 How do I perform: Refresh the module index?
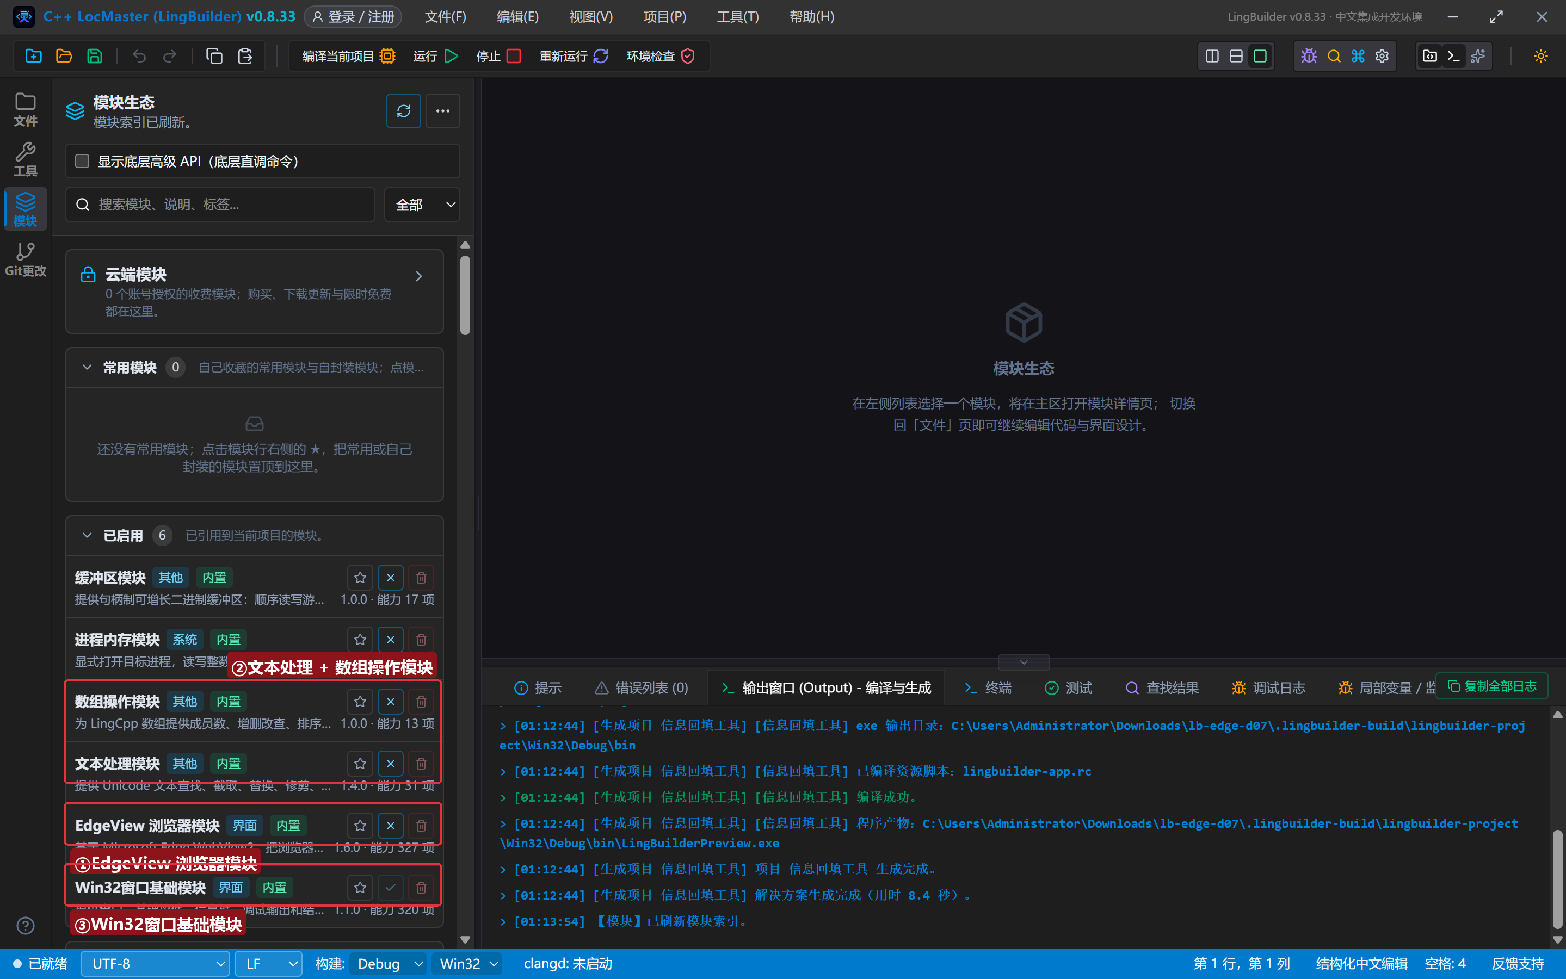(x=404, y=111)
